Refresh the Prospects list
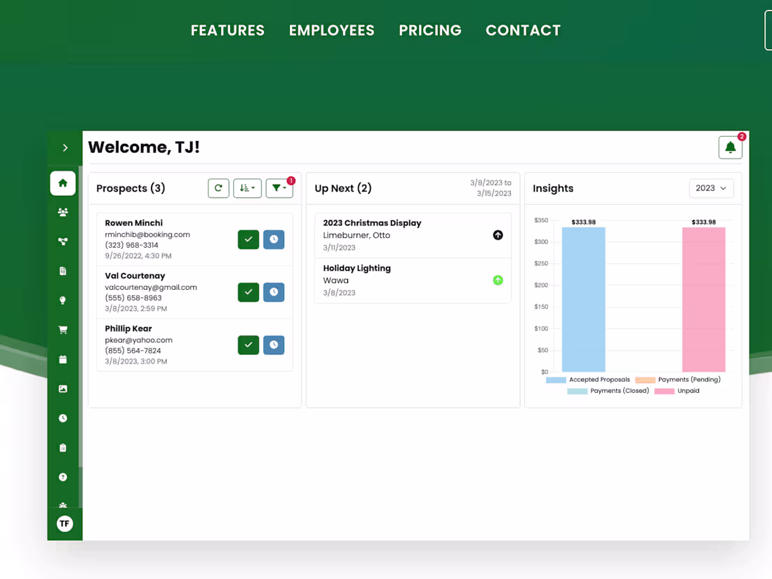772x579 pixels. 218,188
